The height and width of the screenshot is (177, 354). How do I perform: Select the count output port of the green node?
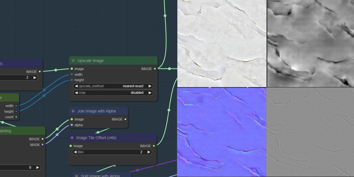(16, 117)
